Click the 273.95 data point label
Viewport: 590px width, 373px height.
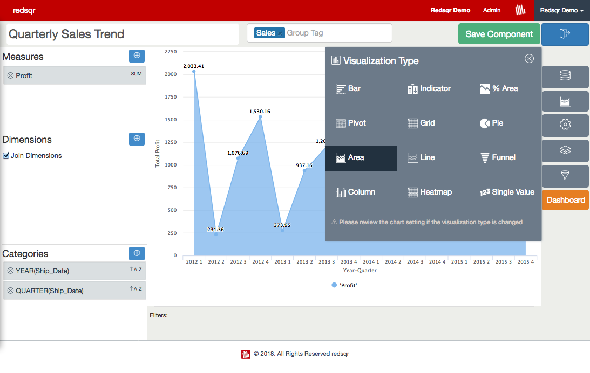tap(282, 225)
